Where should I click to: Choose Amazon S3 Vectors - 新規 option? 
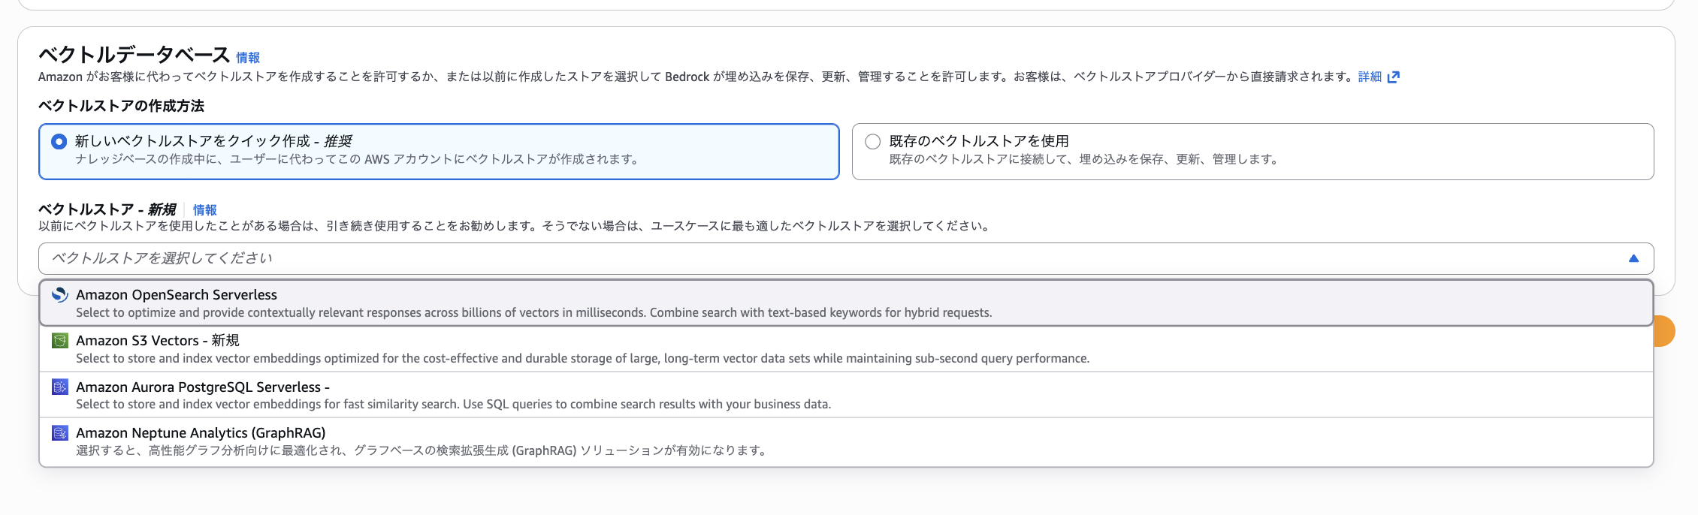[846, 349]
